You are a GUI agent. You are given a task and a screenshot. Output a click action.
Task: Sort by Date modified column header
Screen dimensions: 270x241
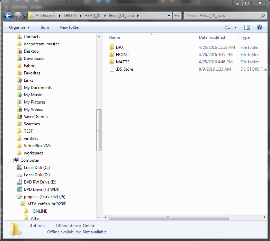pos(212,37)
